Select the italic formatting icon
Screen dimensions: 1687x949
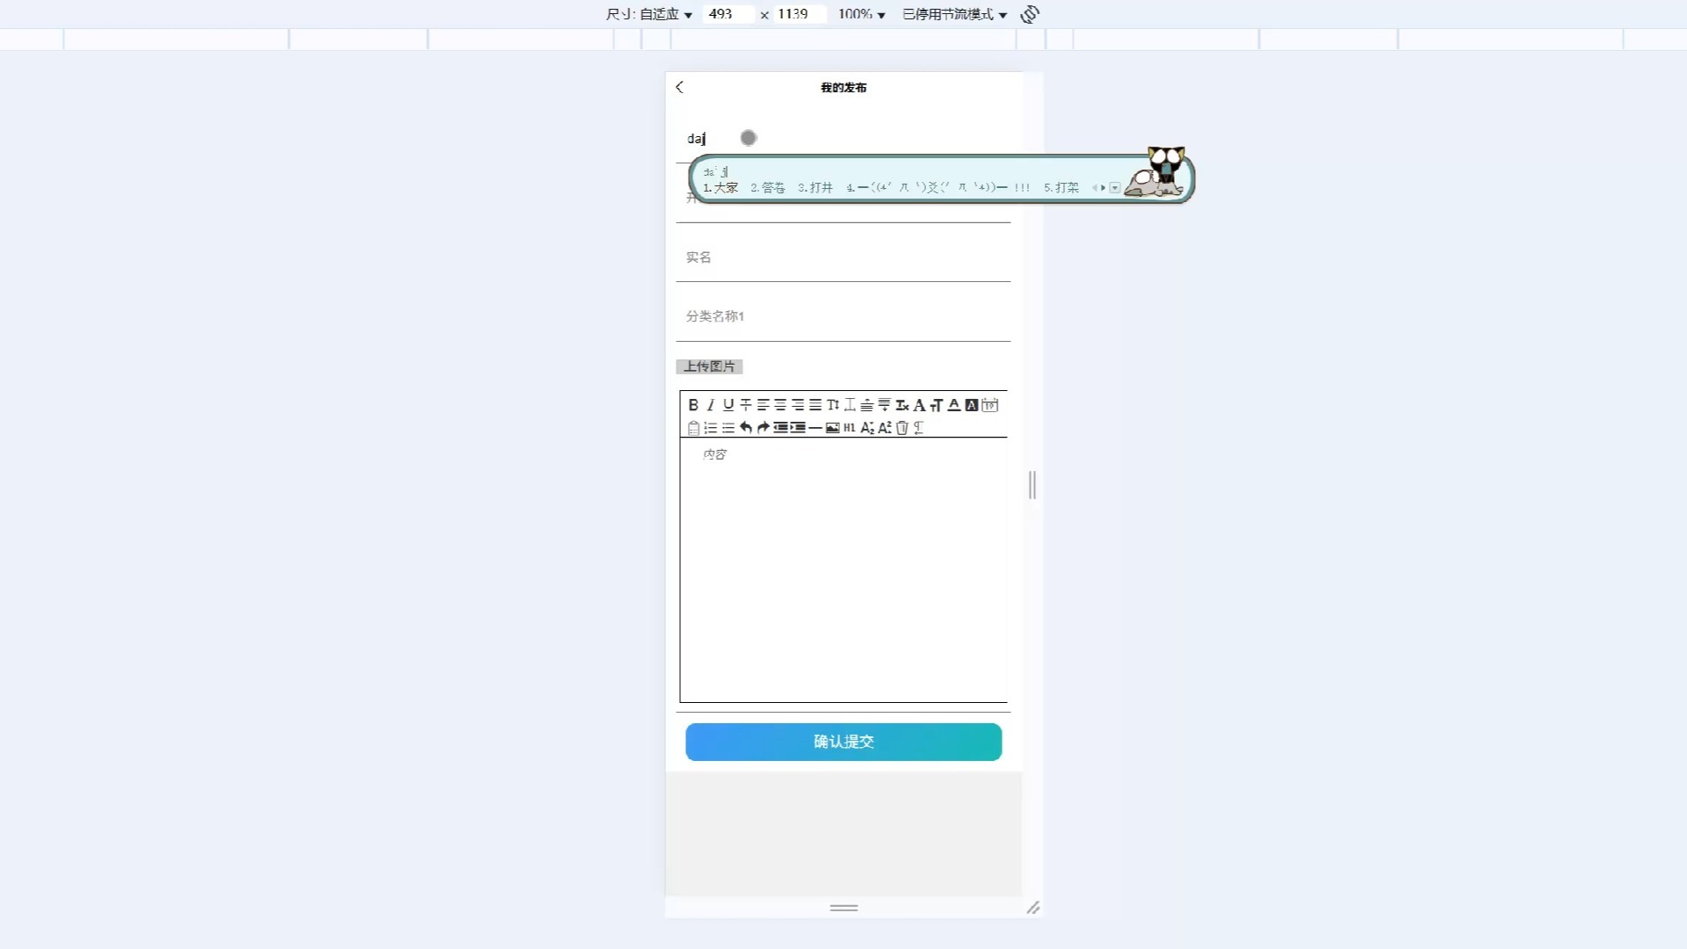click(710, 405)
